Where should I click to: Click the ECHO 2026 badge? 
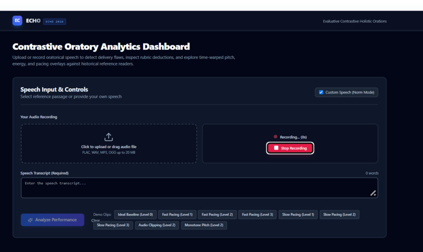point(55,22)
